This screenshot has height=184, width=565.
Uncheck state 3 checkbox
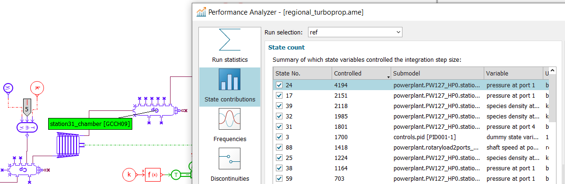click(x=279, y=137)
